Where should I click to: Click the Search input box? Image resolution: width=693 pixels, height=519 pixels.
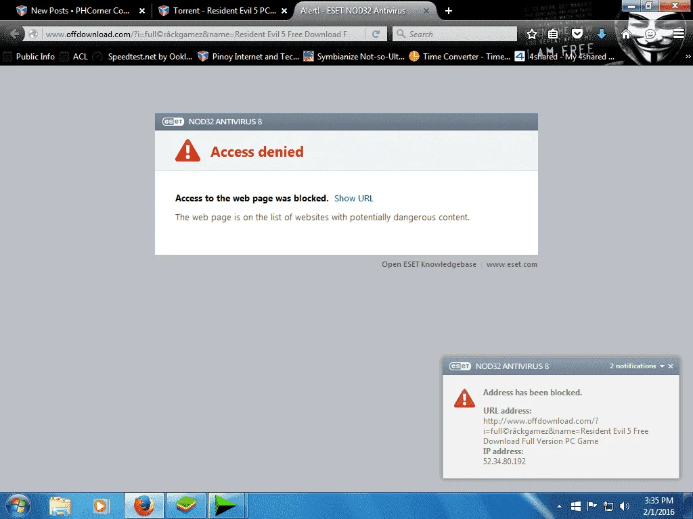pos(455,34)
